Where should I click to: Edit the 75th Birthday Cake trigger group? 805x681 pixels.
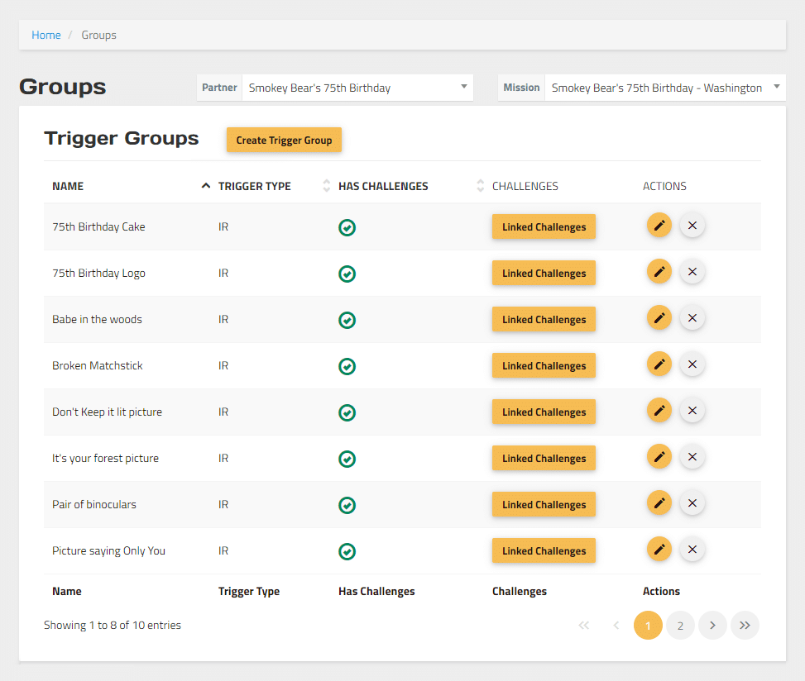659,226
